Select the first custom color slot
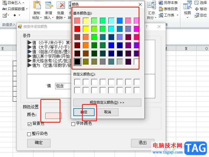This screenshot has height=157, width=209. click(77, 82)
